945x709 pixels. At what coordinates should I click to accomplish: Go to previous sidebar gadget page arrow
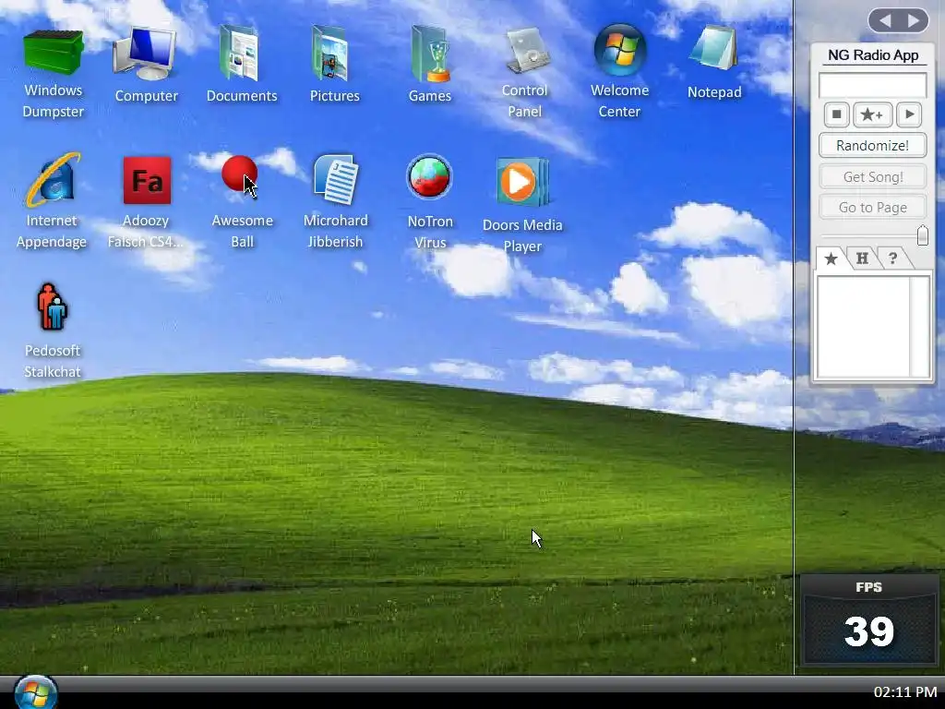click(x=884, y=20)
